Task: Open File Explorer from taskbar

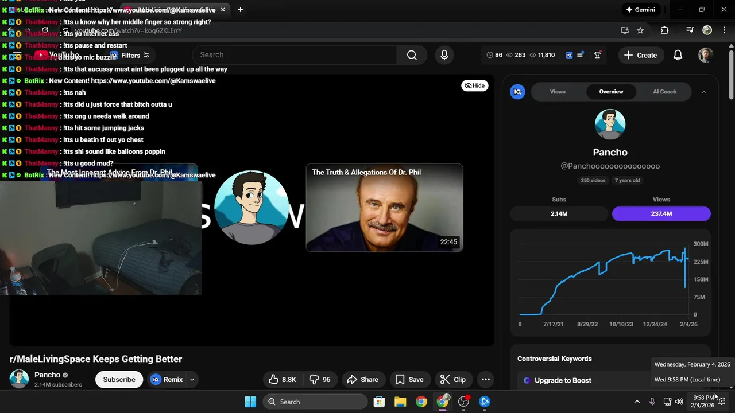Action: tap(400, 402)
